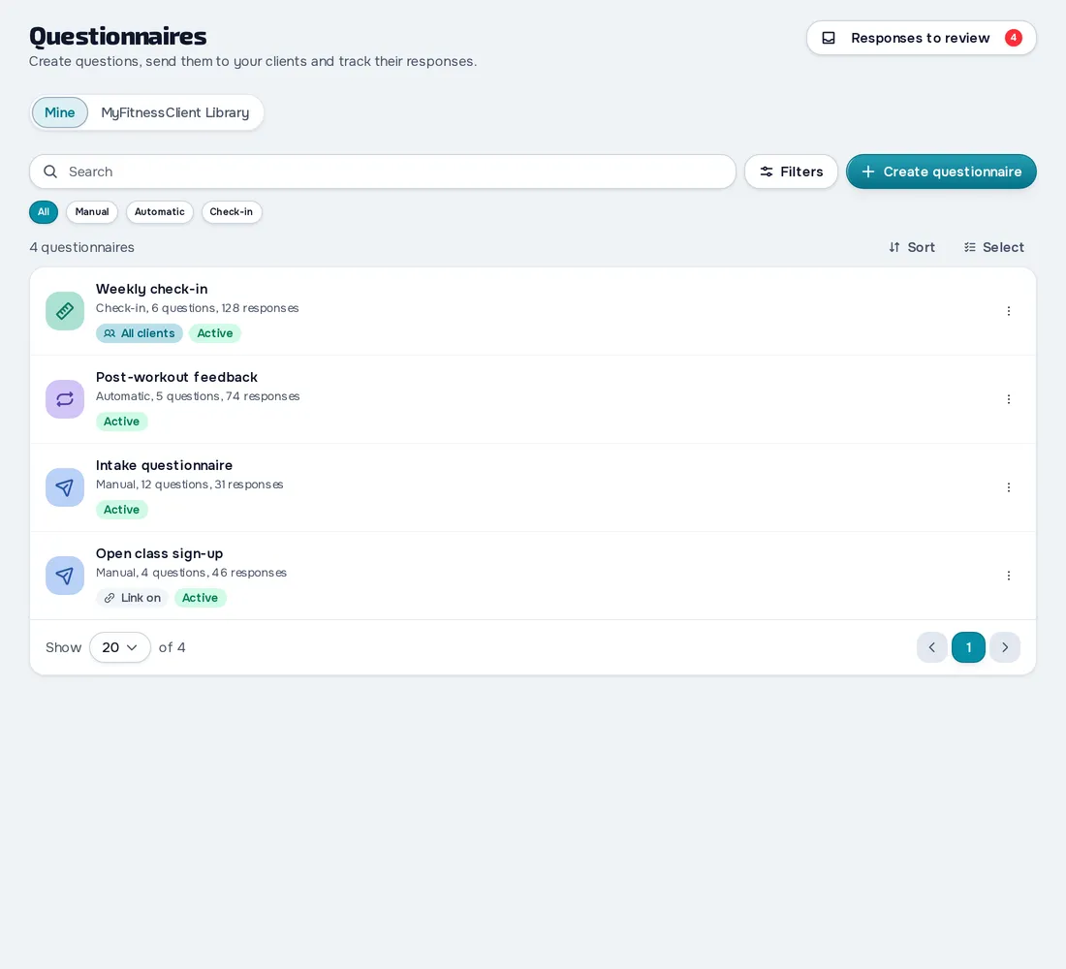1066x969 pixels.
Task: Open Responses to review
Action: point(922,38)
